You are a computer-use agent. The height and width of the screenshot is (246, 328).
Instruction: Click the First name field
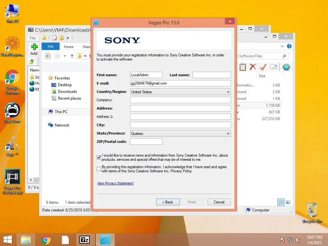point(146,75)
